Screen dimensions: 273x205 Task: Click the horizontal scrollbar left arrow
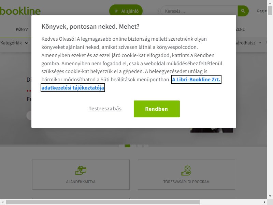3,202
